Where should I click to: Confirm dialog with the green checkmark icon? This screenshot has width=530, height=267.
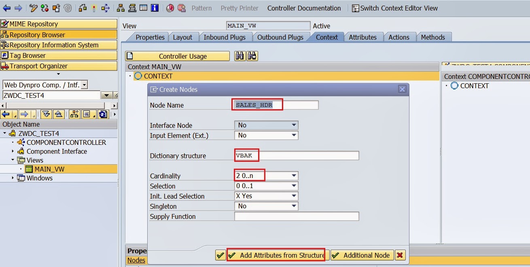point(220,255)
